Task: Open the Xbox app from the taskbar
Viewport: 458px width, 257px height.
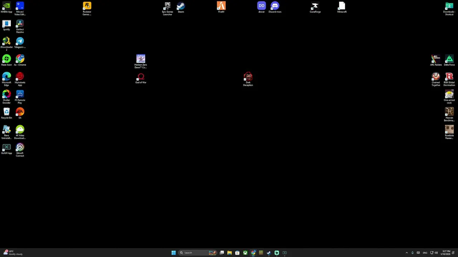Action: (245, 253)
